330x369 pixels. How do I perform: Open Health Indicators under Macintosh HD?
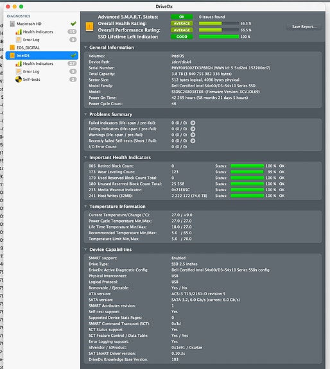tap(38, 32)
